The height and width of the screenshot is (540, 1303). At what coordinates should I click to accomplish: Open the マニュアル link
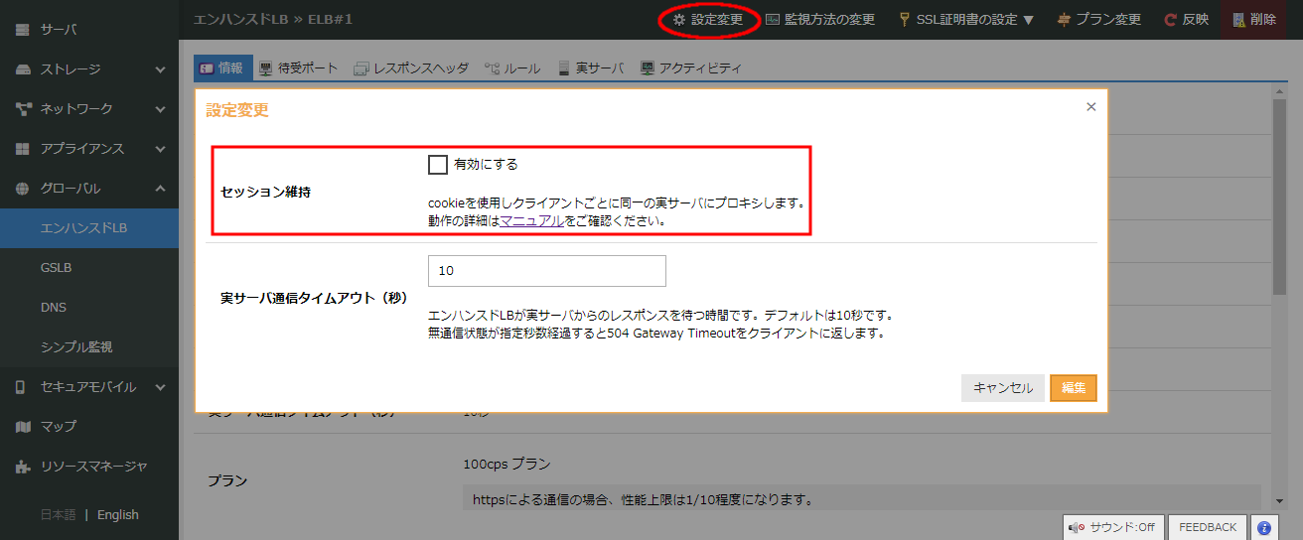tap(532, 221)
